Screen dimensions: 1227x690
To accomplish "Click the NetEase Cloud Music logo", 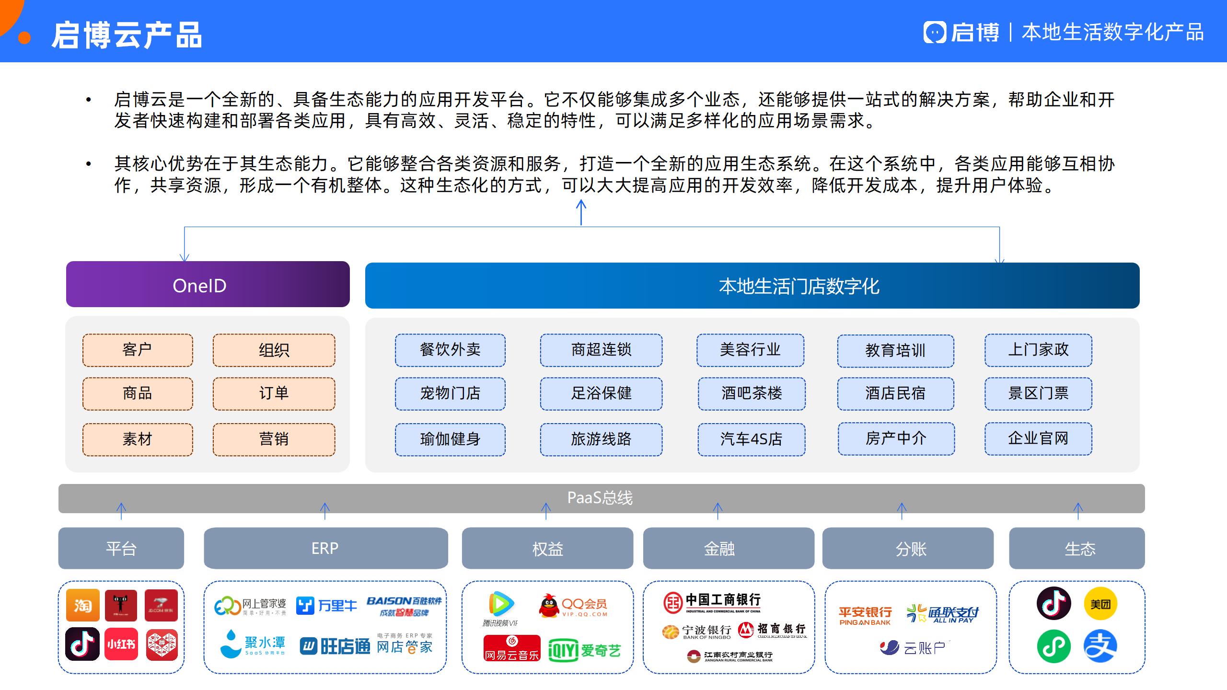I will click(512, 648).
